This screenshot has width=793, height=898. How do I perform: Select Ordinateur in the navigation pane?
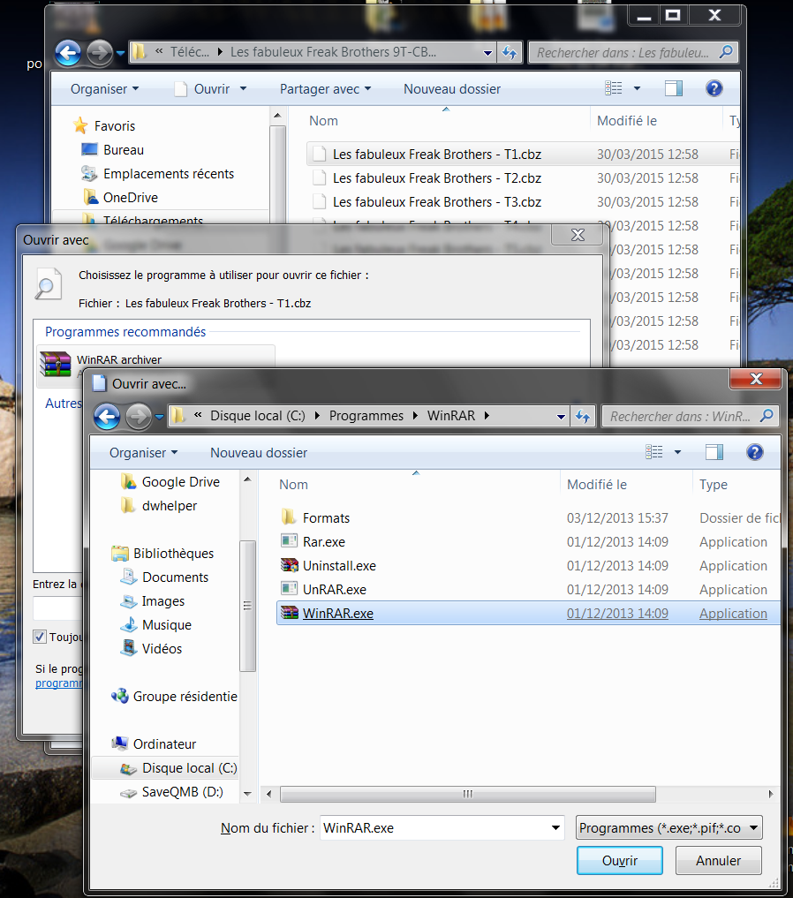click(164, 744)
